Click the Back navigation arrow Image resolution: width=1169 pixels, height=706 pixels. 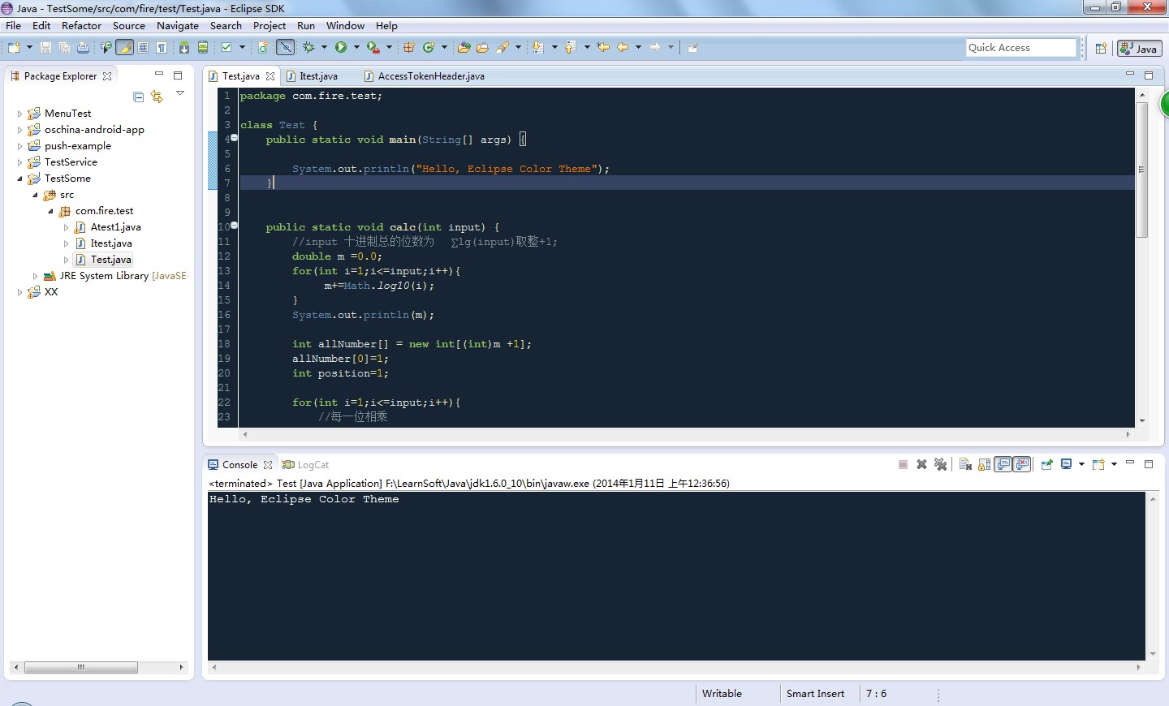click(623, 47)
